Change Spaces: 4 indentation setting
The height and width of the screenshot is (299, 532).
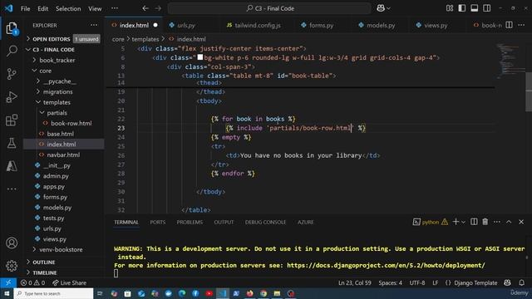pyautogui.click(x=390, y=282)
